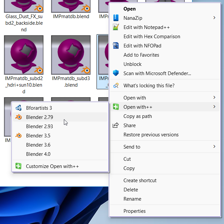
Task: Select Customize Open with++ option
Action: click(x=52, y=166)
